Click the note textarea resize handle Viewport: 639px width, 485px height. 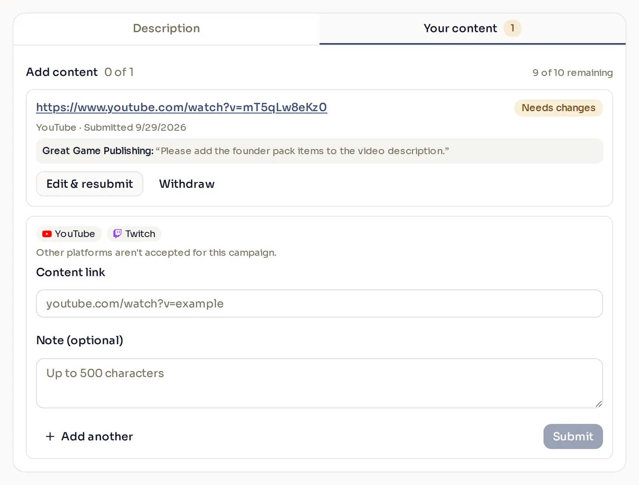[x=598, y=404]
